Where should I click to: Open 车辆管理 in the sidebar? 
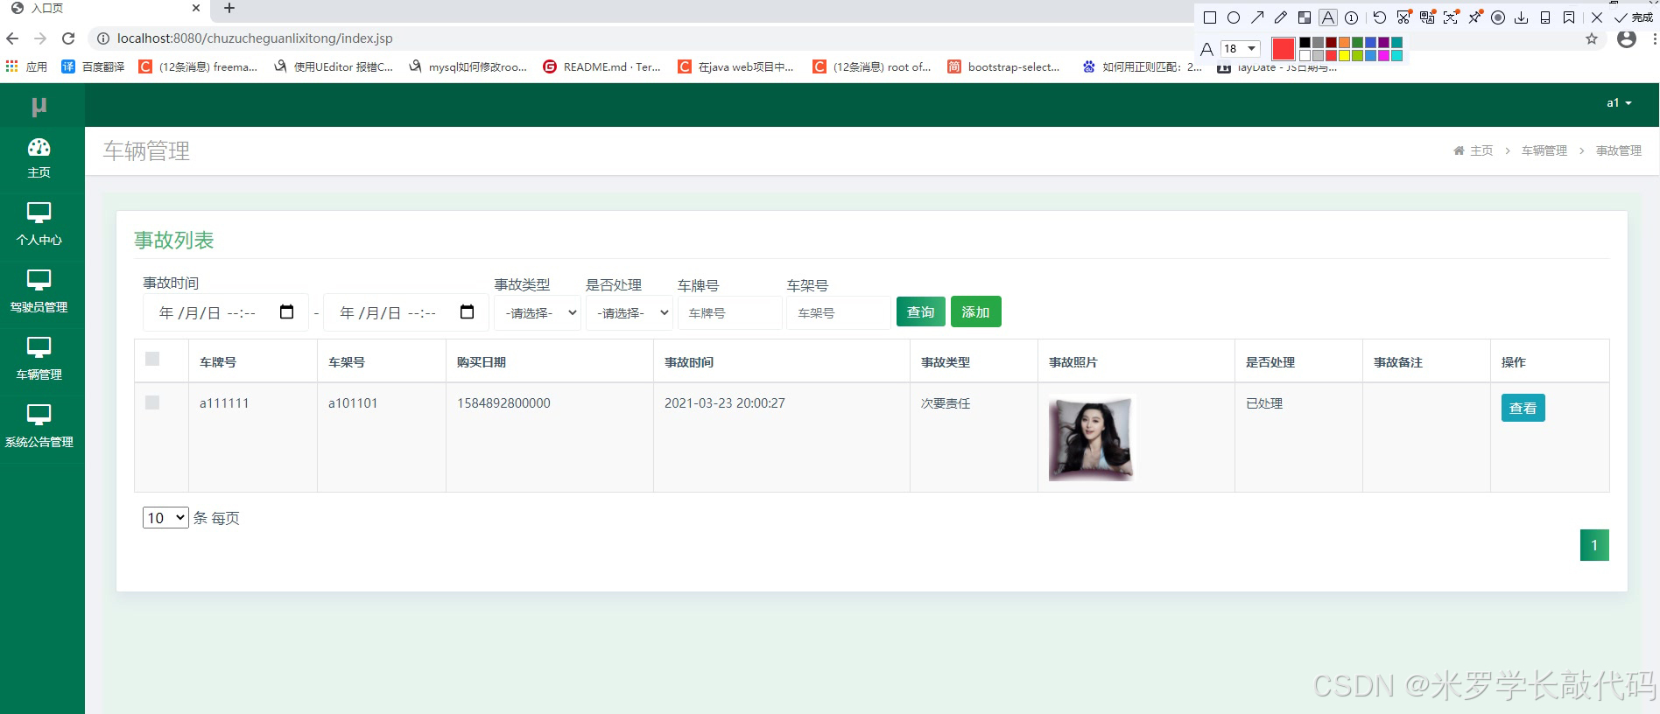point(39,359)
